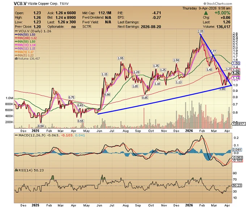Click the Optionable value no
Viewport: 246px width, 208px height.
[x=73, y=27]
